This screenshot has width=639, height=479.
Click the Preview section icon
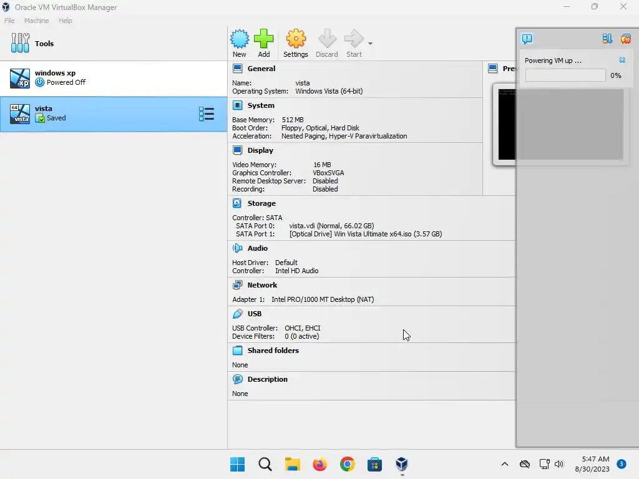[x=493, y=69]
